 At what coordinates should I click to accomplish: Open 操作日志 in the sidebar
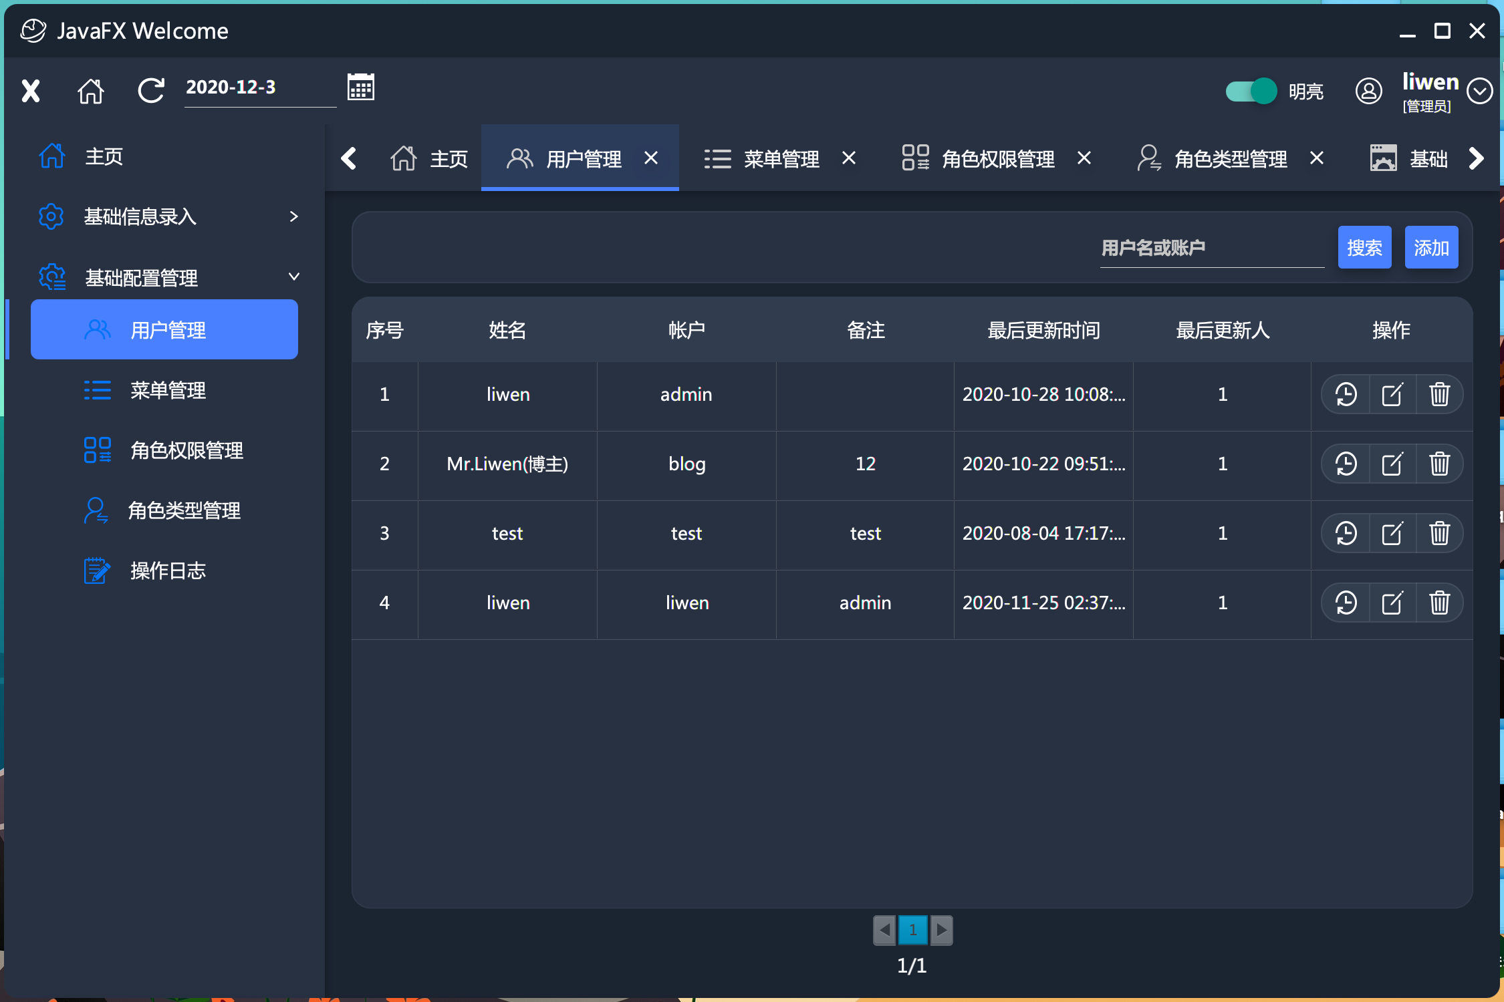(x=167, y=570)
